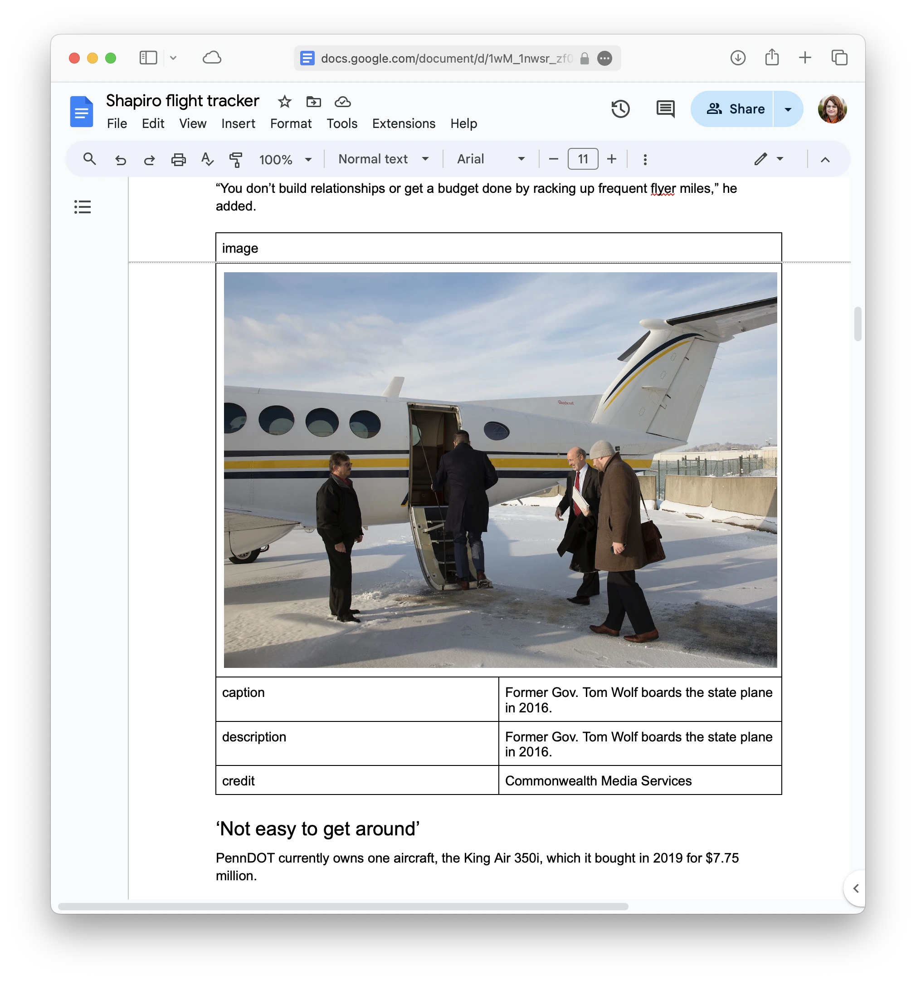916x981 pixels.
Task: Undo the last edit
Action: point(120,159)
